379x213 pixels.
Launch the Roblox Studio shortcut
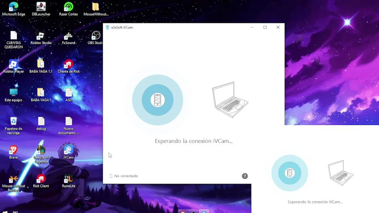pyautogui.click(x=41, y=38)
